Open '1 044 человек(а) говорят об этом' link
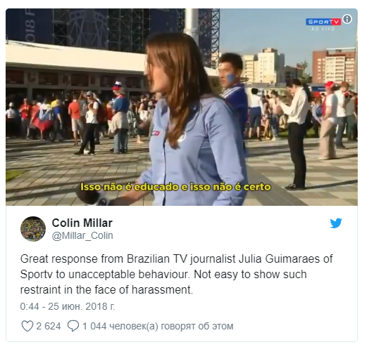Viewport: 369px width, 347px height. click(158, 326)
